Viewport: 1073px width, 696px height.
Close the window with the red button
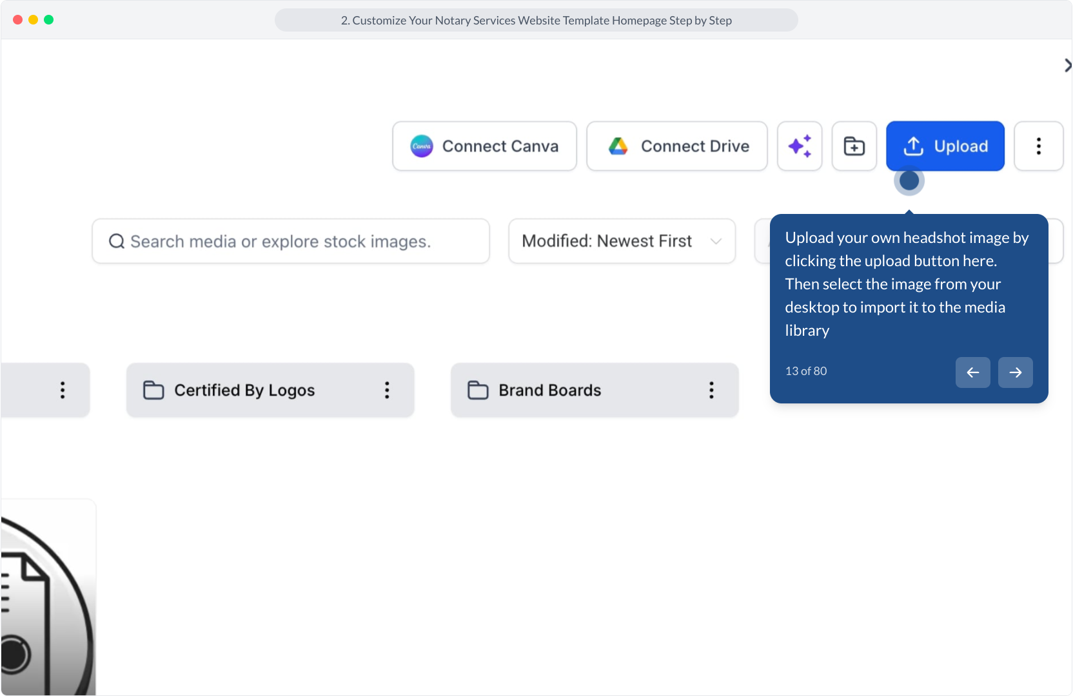coord(18,20)
